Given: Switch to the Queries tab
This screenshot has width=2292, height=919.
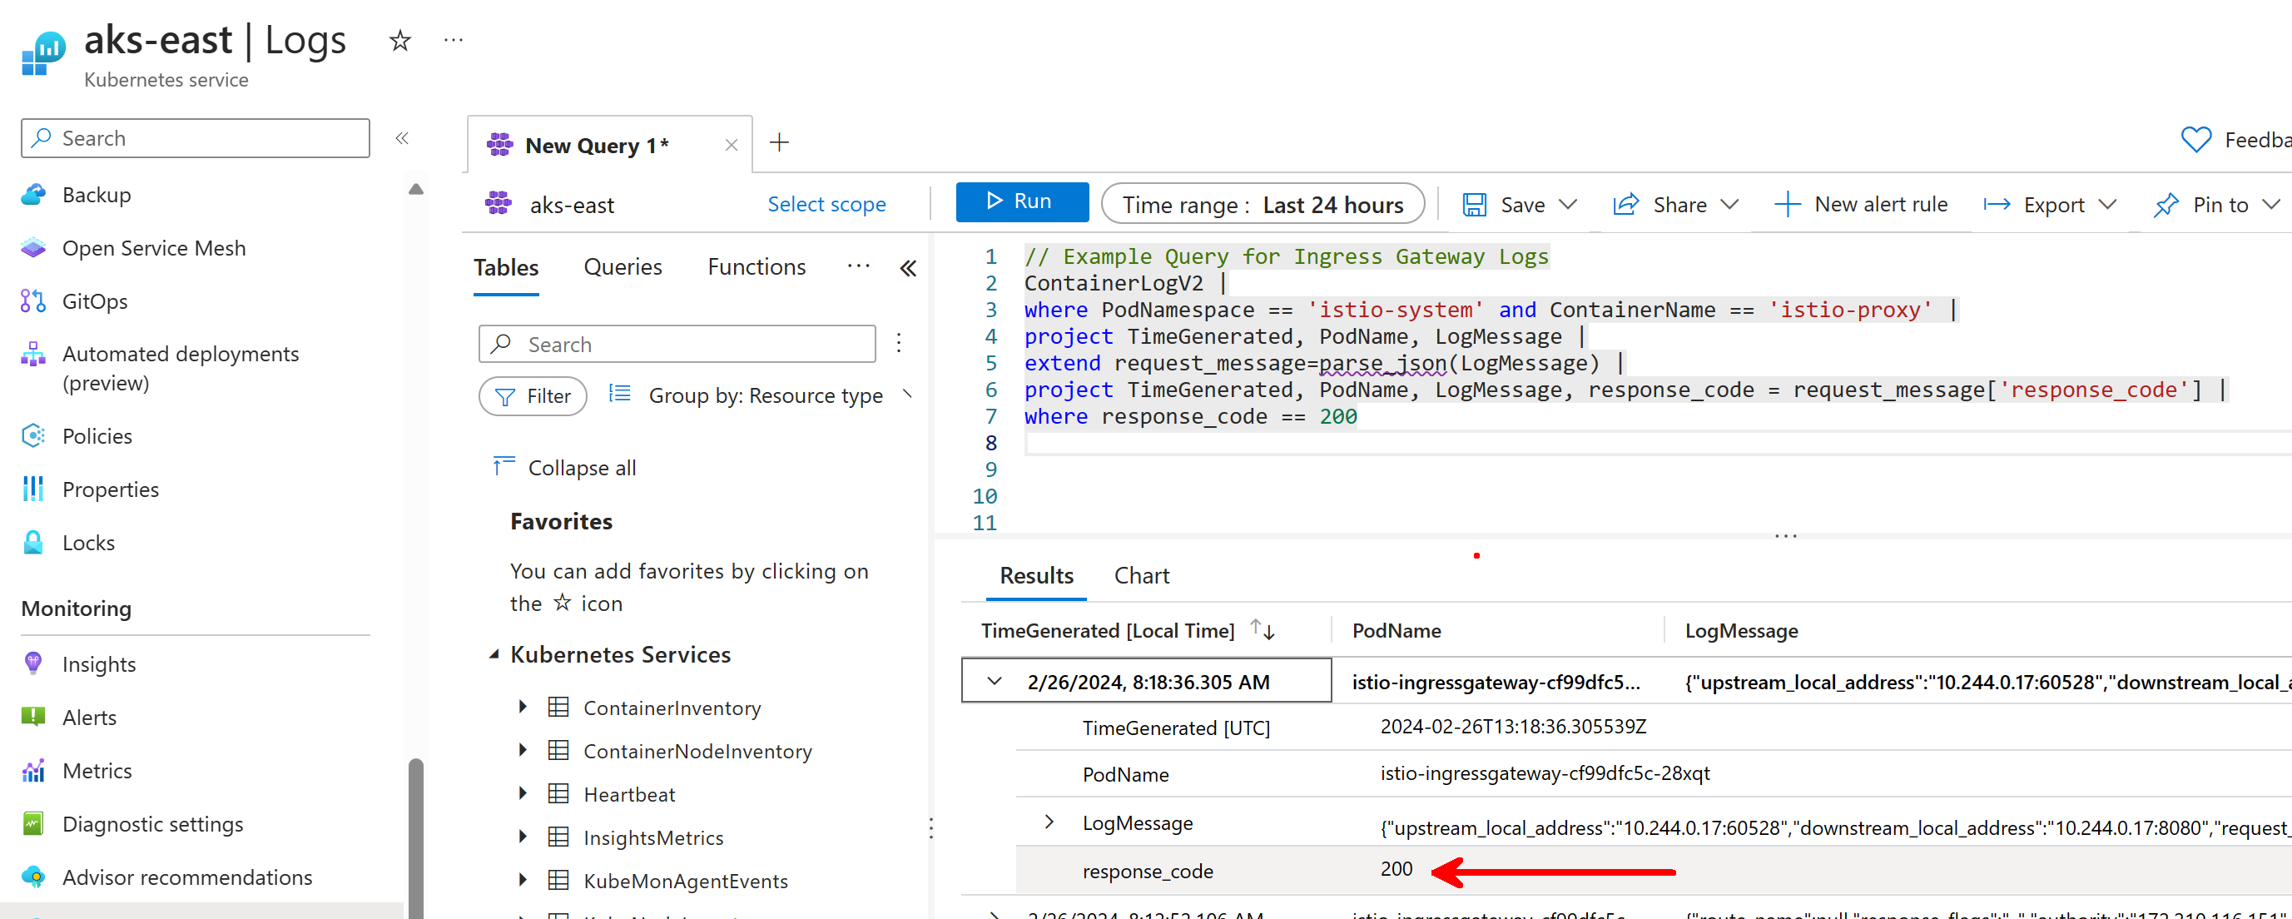Looking at the screenshot, I should pyautogui.click(x=622, y=267).
